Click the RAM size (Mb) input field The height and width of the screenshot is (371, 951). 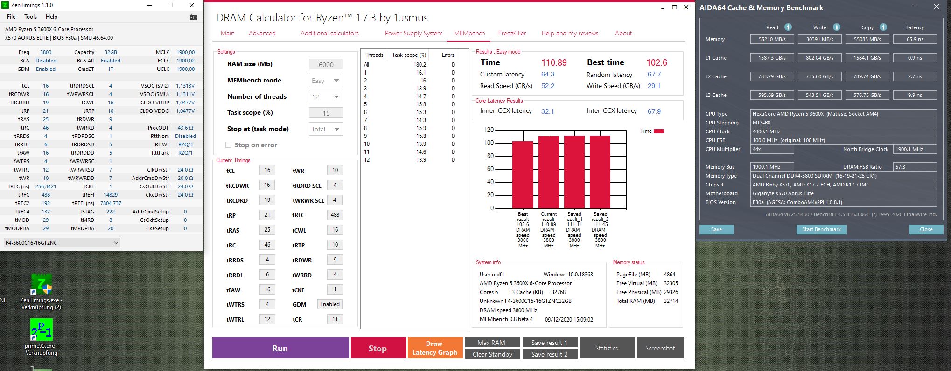[326, 64]
